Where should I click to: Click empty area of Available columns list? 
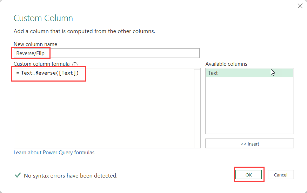pos(249,106)
